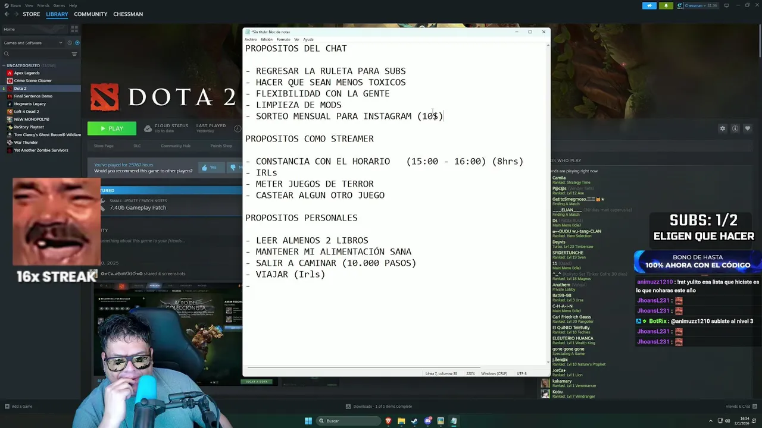Select Crime Scene Cleaner in library
762x428 pixels.
pyautogui.click(x=33, y=81)
